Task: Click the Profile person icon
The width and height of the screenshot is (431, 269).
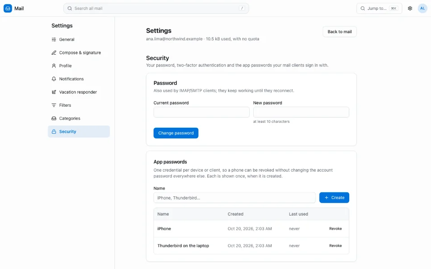Action: coord(54,66)
